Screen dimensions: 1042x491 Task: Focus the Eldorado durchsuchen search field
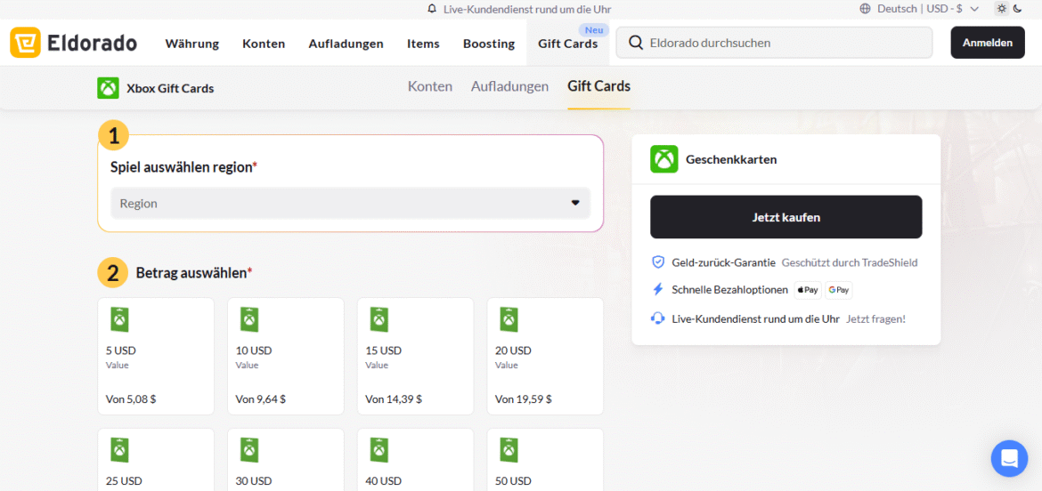coord(774,43)
